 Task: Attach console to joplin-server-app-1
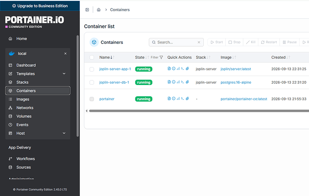pos(187,68)
